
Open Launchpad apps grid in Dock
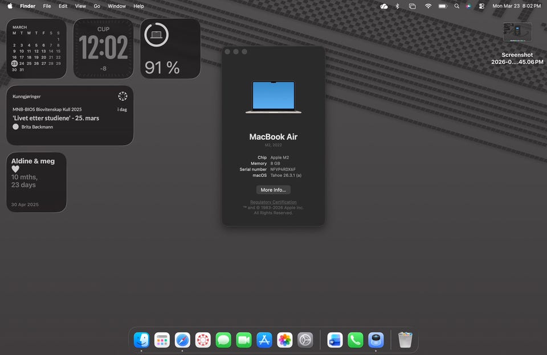tap(162, 340)
